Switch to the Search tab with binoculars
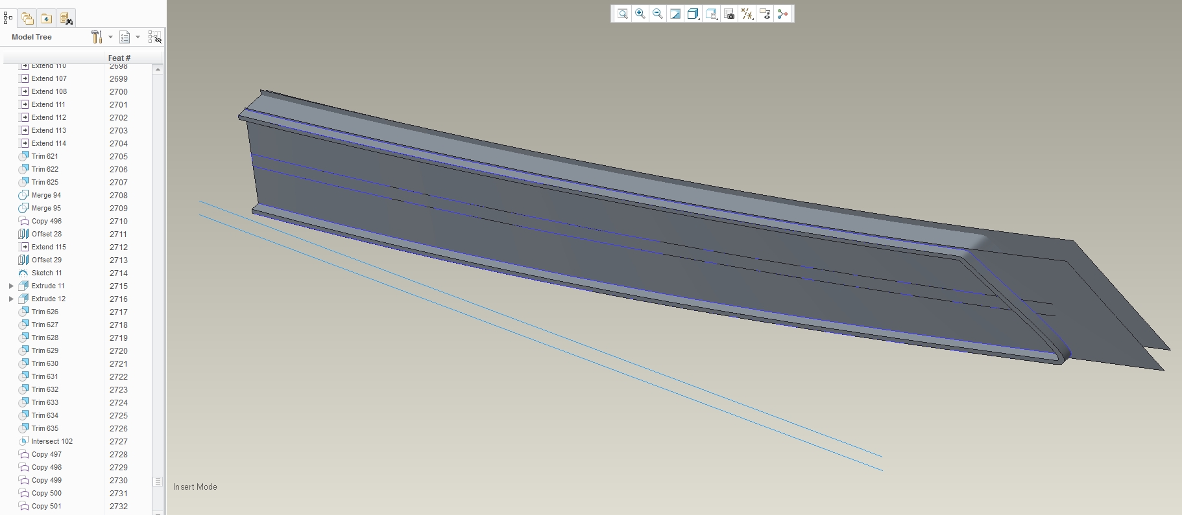Viewport: 1182px width, 515px height. pyautogui.click(x=66, y=18)
